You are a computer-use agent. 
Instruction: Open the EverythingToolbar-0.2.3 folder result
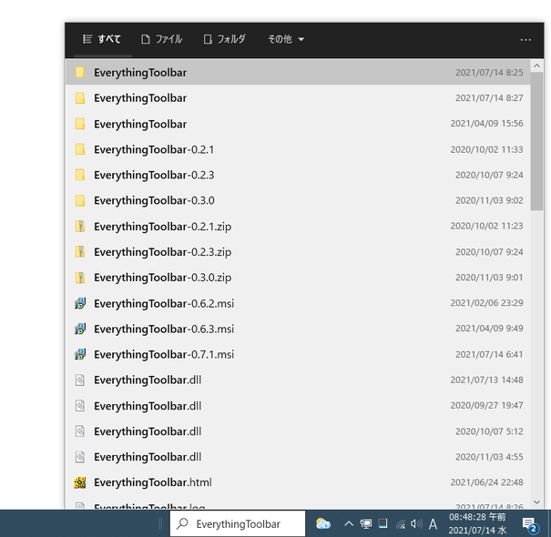click(x=298, y=175)
